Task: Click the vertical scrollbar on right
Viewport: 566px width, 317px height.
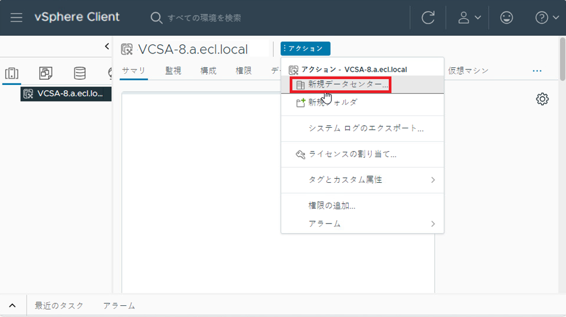Action: click(x=562, y=59)
